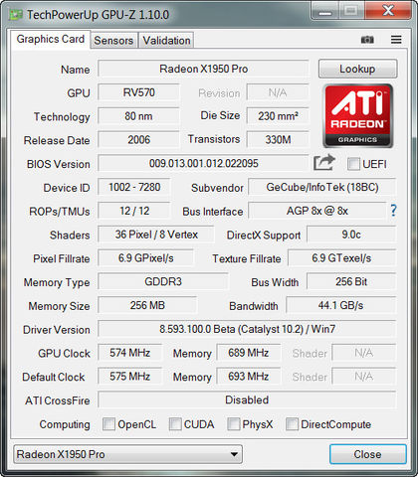Close the window with the red X
The height and width of the screenshot is (477, 418).
(x=388, y=11)
